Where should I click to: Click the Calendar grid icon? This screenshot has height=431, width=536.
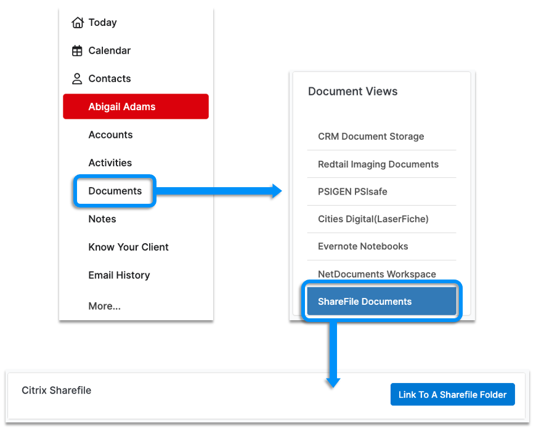[x=77, y=50]
